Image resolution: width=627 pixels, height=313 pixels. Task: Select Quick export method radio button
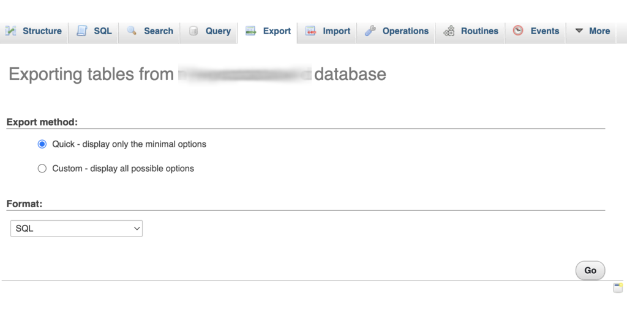(42, 144)
